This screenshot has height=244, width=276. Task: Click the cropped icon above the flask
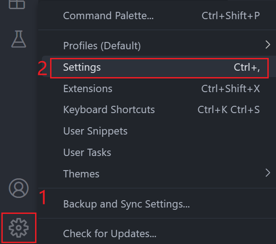tap(18, 5)
